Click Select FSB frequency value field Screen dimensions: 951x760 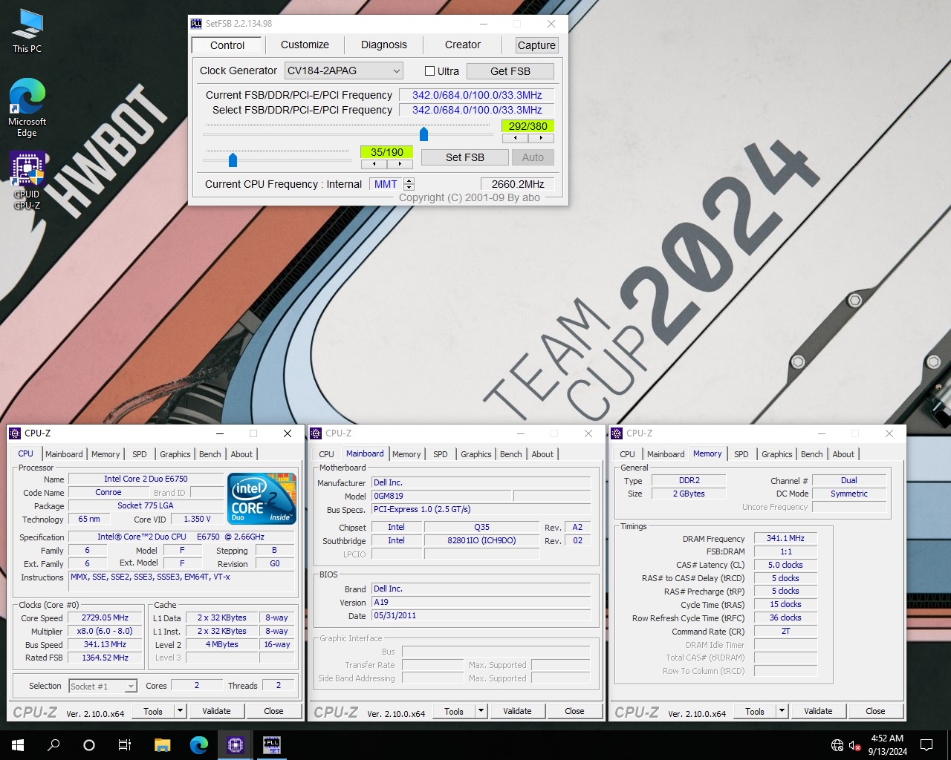pyautogui.click(x=477, y=110)
